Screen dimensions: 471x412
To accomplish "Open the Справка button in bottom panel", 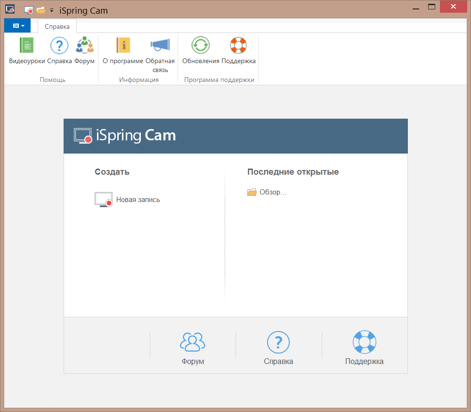I will [278, 348].
